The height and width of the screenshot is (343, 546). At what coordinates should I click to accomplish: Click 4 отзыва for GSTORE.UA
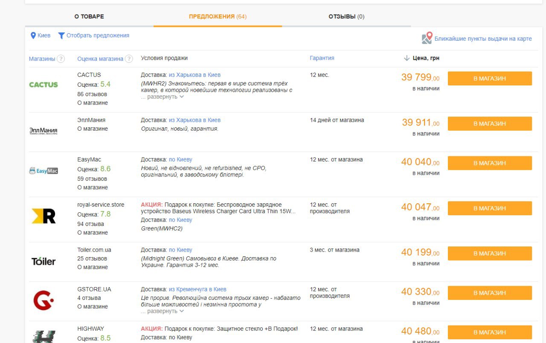(x=89, y=298)
